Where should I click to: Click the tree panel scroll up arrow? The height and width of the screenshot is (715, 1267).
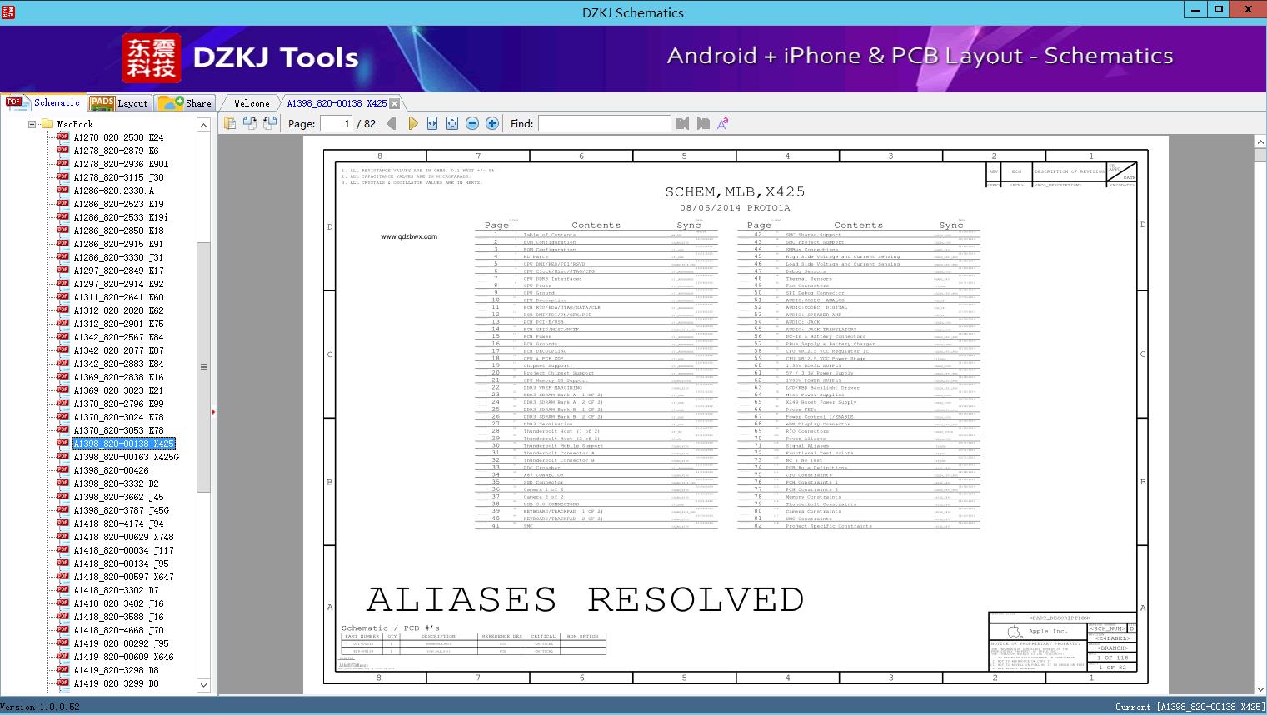(203, 124)
